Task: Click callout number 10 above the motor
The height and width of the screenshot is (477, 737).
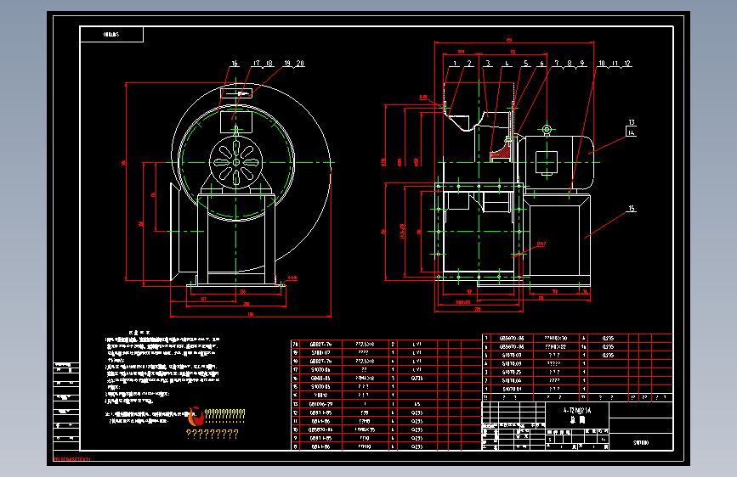Action: (x=602, y=63)
